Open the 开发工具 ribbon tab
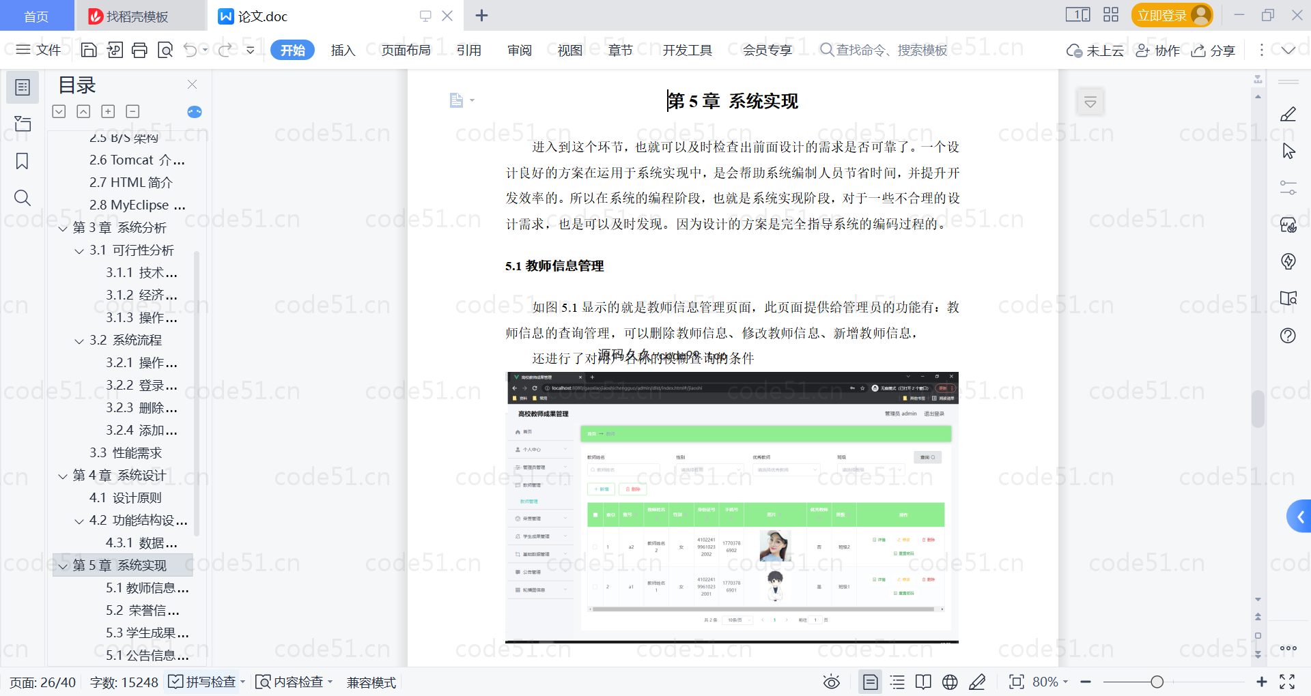Image resolution: width=1311 pixels, height=696 pixels. click(687, 50)
